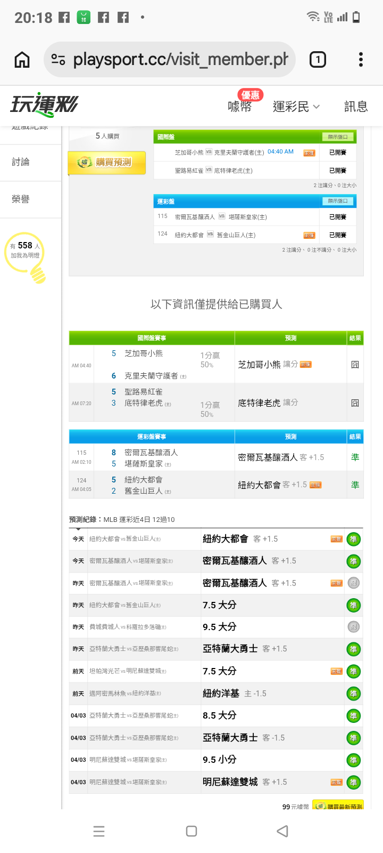Click the 購買最新預測 button at bottom

[338, 806]
